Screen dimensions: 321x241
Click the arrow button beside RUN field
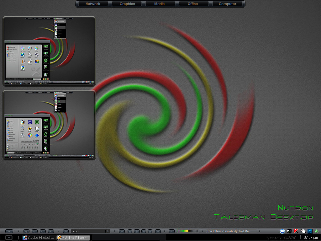coord(108,231)
